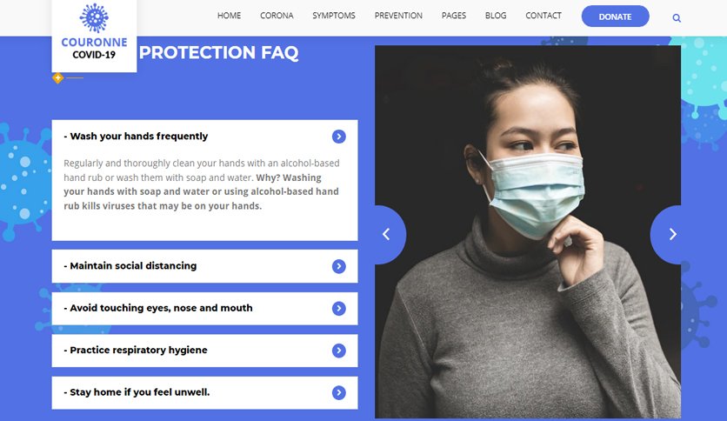Click the yellow diamond icon under logo
Viewport: 727px width, 421px height.
coord(57,78)
